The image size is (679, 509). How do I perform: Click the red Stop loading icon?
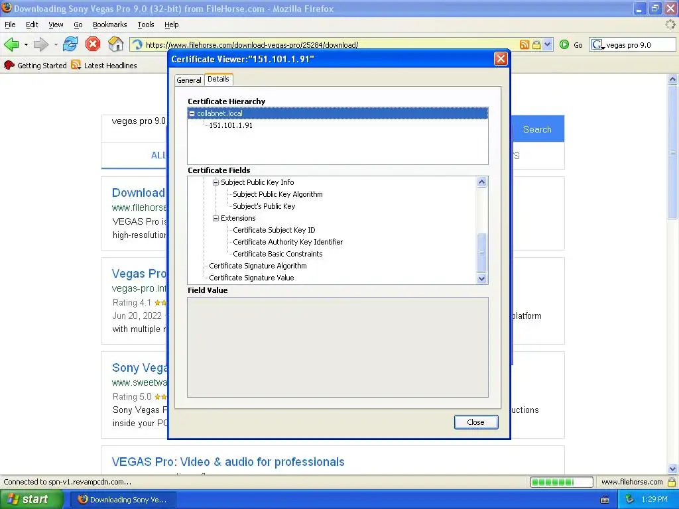point(93,44)
